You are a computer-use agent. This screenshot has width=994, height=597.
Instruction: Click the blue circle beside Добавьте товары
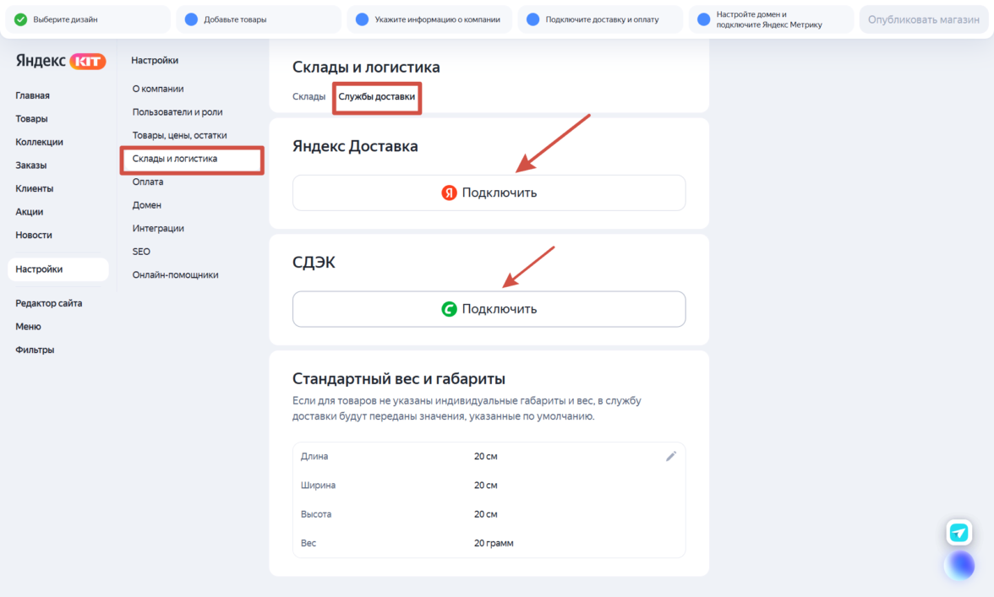tap(191, 19)
